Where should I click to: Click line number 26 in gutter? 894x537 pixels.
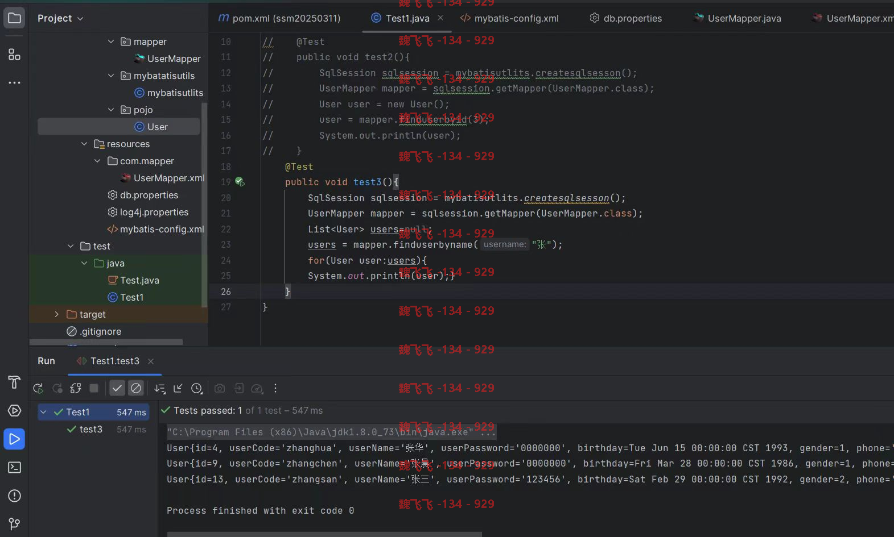point(226,292)
